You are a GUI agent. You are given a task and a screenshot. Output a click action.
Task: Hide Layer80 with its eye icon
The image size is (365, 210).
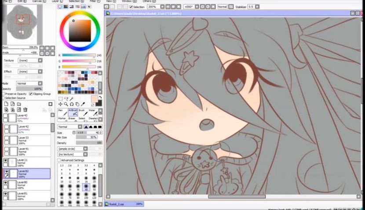pos(6,181)
